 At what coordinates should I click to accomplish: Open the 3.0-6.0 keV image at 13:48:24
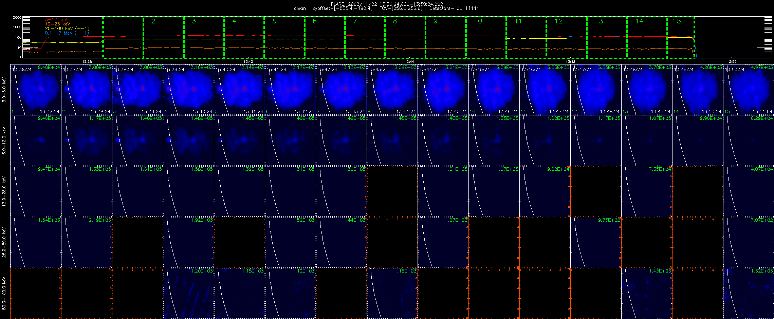(x=647, y=90)
